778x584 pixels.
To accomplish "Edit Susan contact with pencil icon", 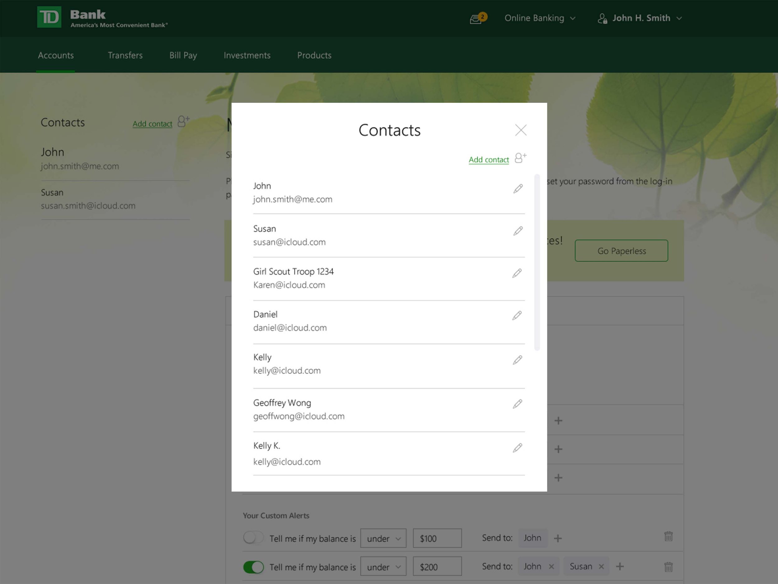I will pyautogui.click(x=518, y=231).
